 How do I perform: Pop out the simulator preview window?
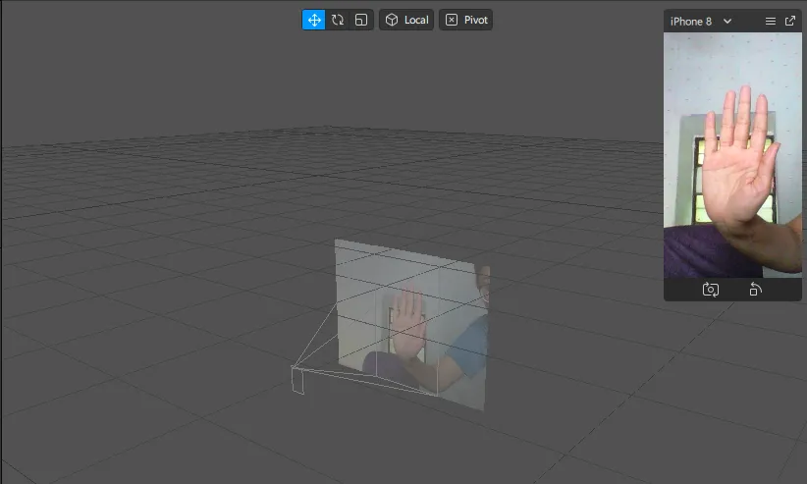(790, 21)
